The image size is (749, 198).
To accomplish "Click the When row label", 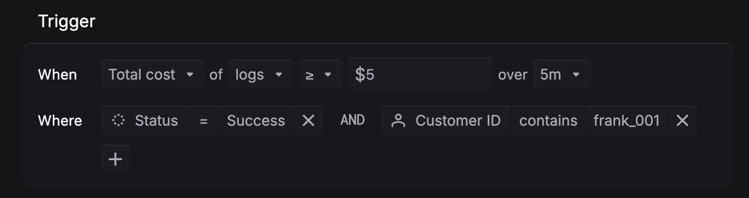I will pos(57,75).
